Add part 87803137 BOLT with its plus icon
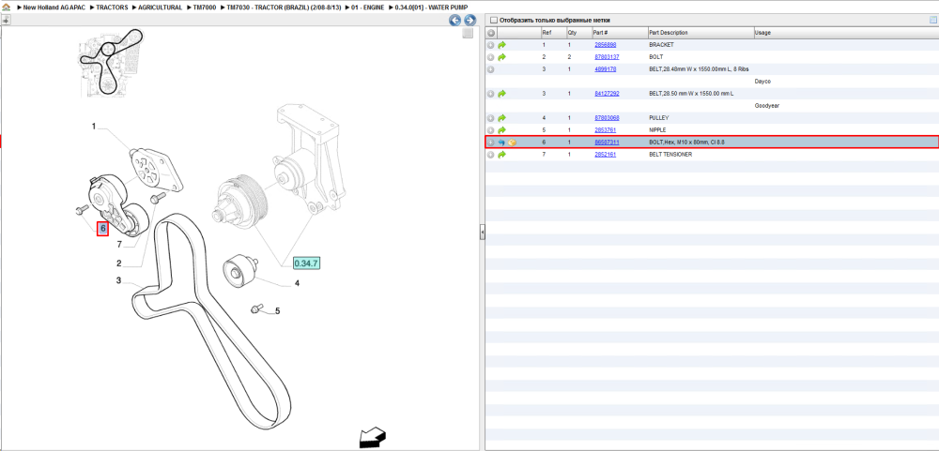 [490, 57]
